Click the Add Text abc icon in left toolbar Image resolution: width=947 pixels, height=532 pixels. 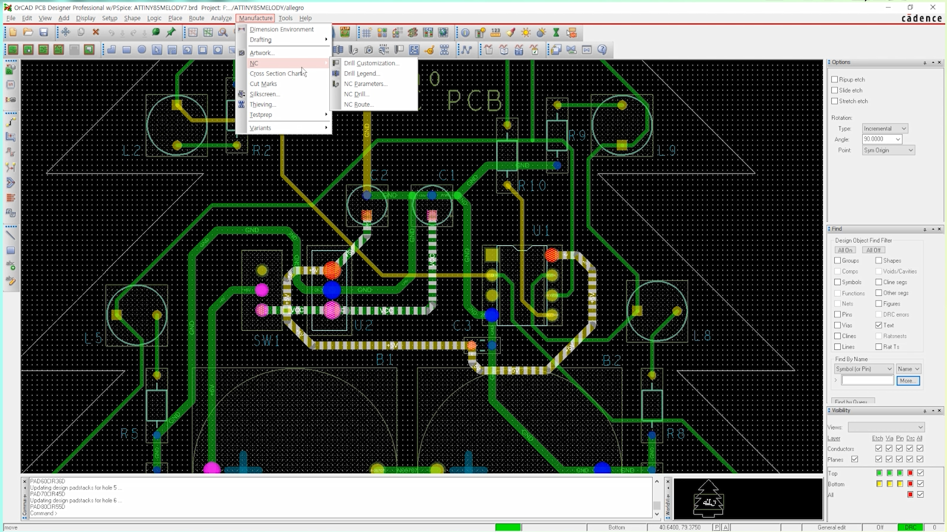tap(11, 265)
